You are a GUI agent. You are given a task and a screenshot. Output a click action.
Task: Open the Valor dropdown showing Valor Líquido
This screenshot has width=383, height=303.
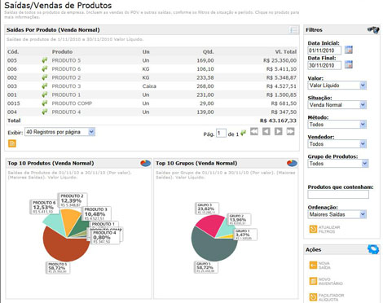[x=337, y=86]
